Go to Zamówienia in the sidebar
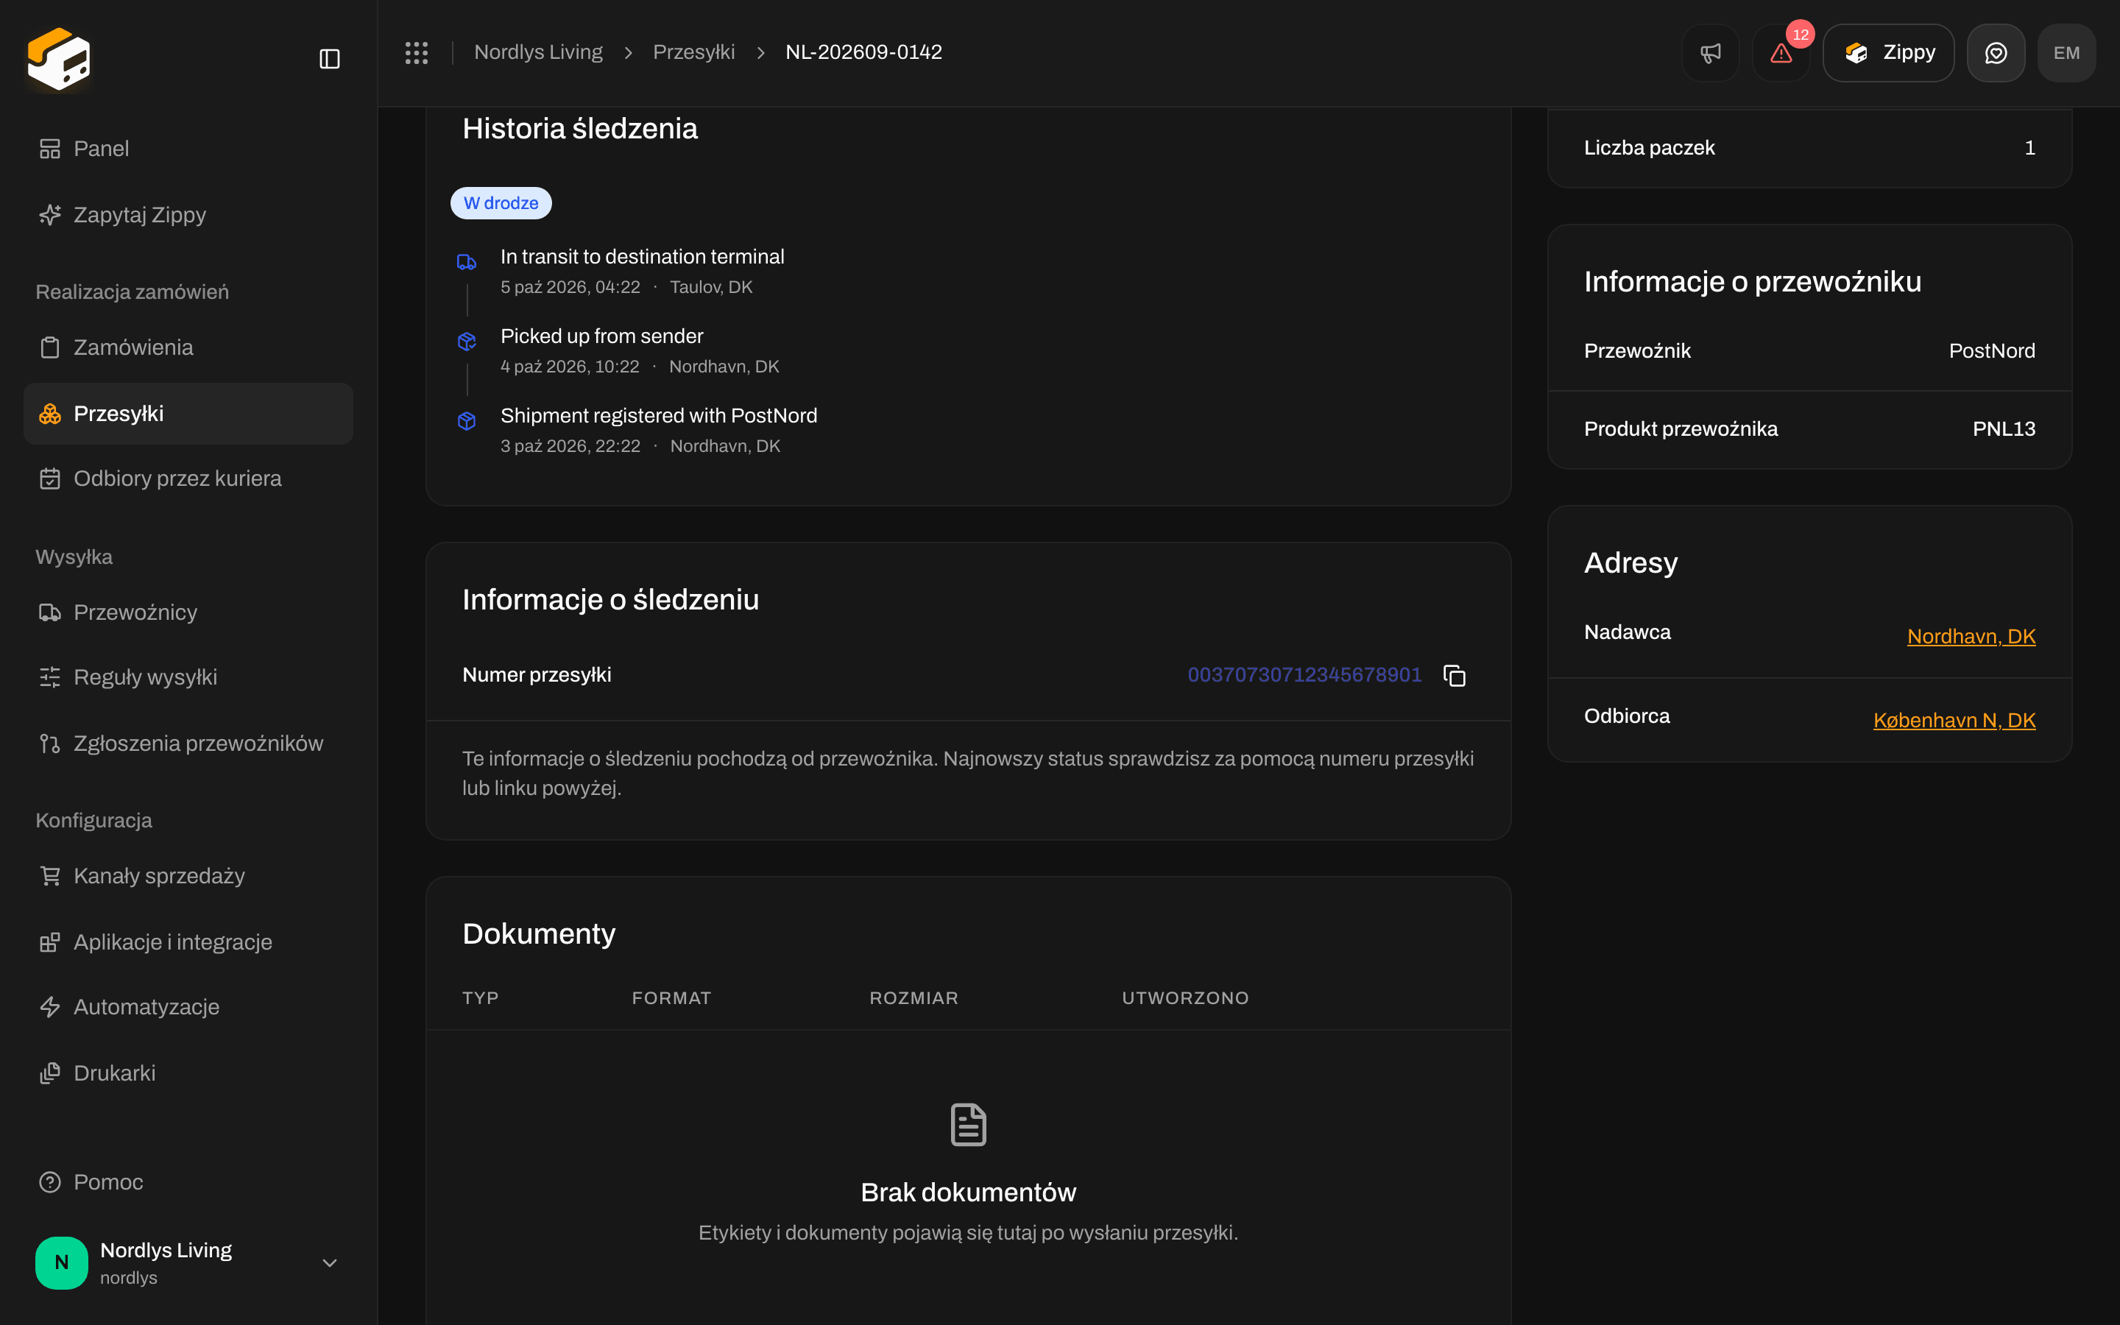The height and width of the screenshot is (1325, 2120). coord(188,347)
